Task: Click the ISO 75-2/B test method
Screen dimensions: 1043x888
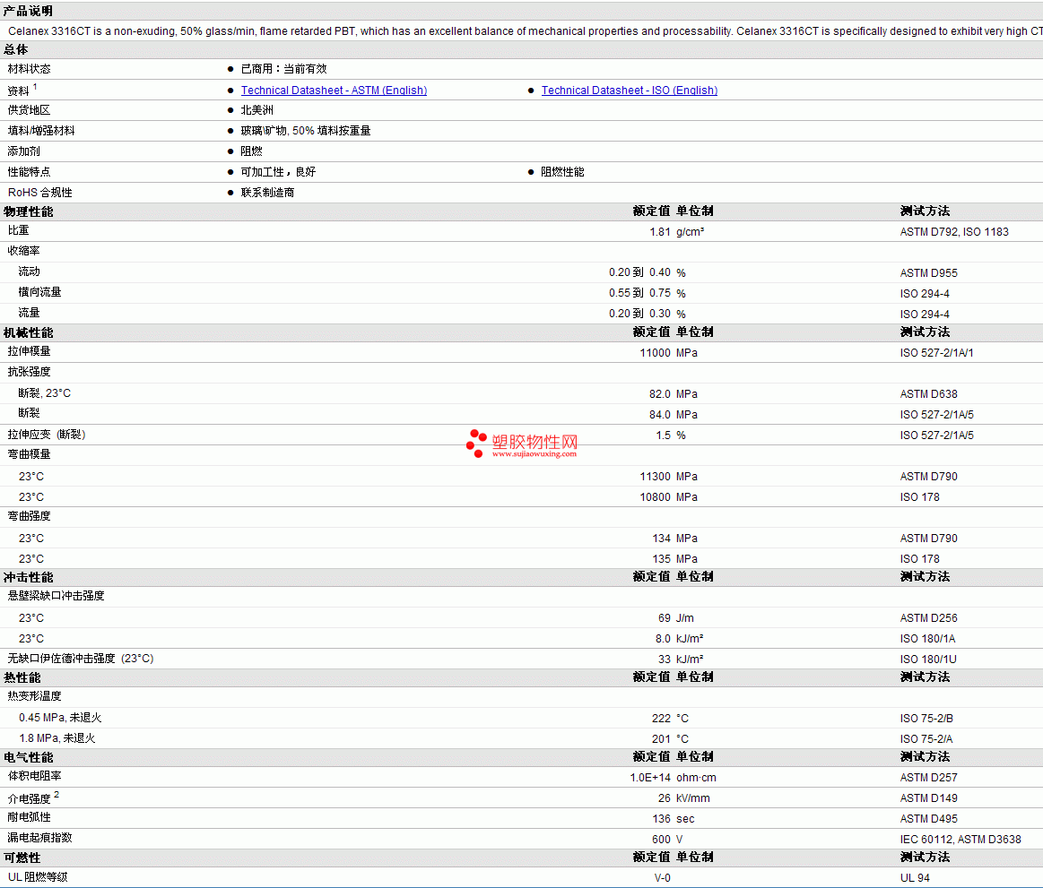Action: (x=926, y=719)
